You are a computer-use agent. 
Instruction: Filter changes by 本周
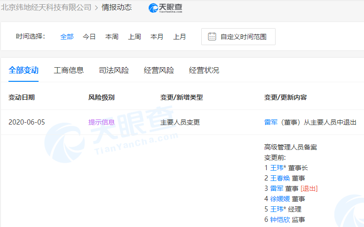coord(112,37)
